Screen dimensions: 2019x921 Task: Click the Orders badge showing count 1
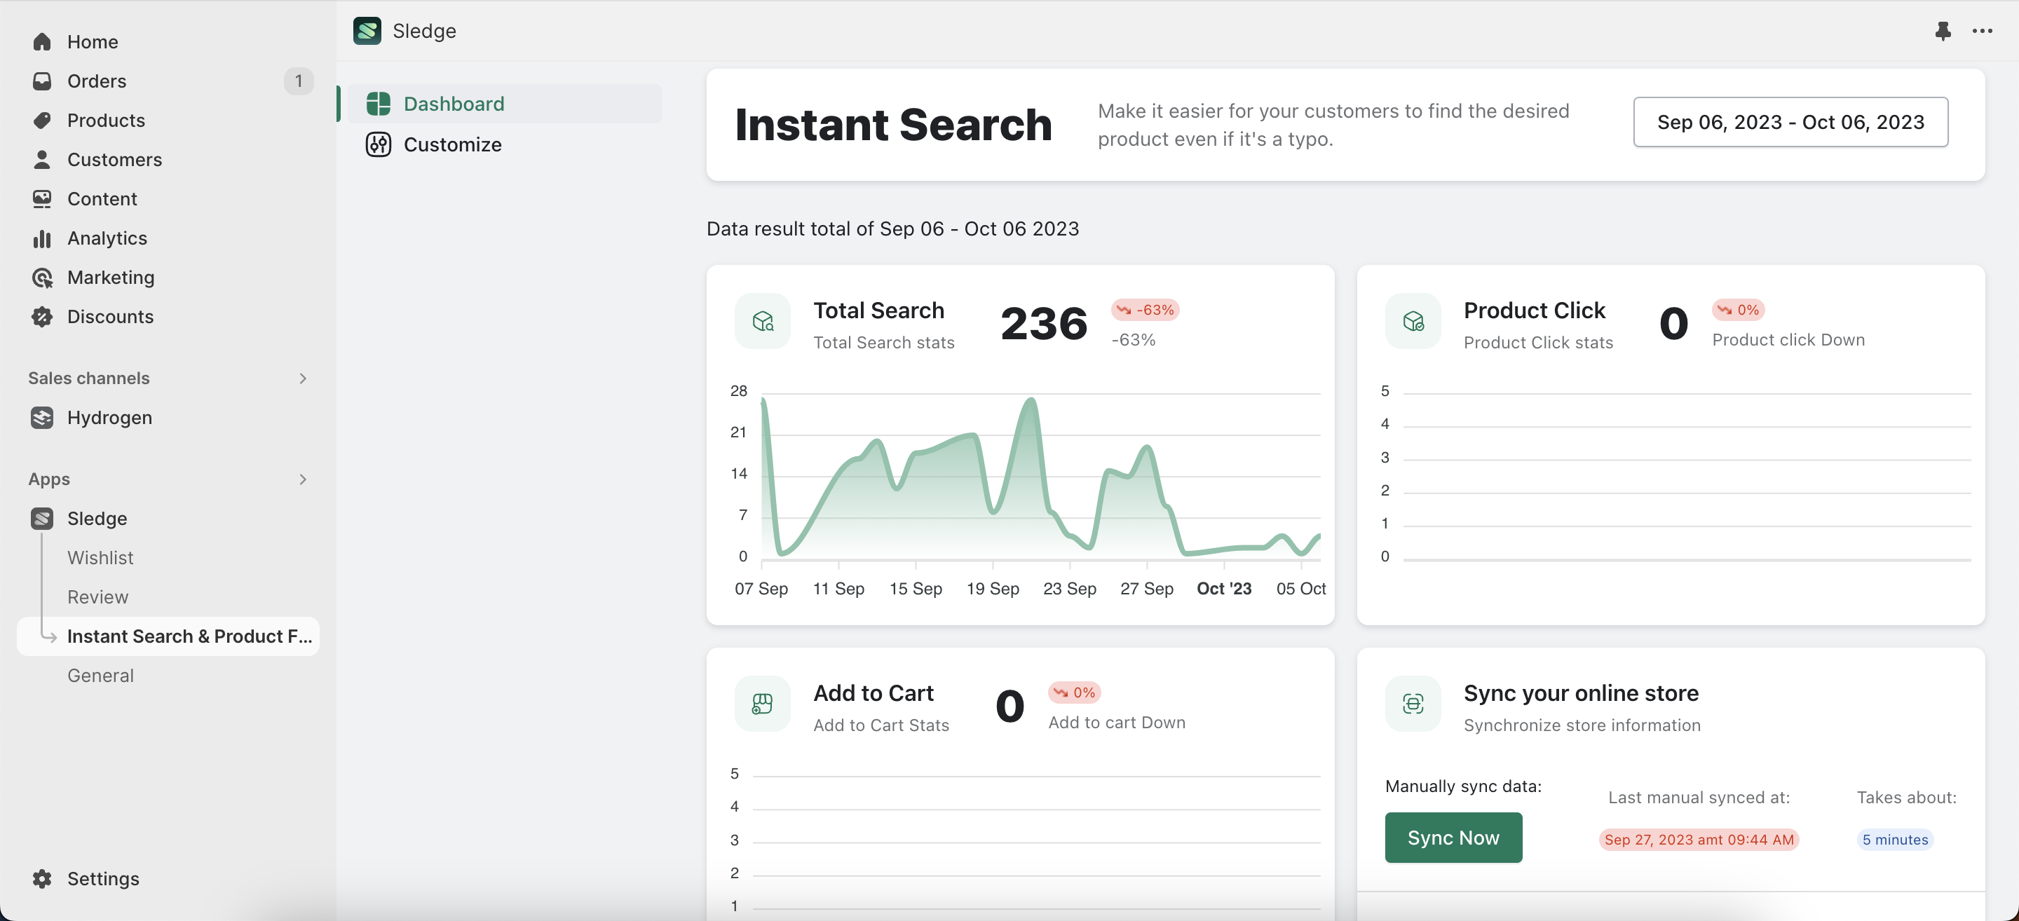tap(299, 80)
